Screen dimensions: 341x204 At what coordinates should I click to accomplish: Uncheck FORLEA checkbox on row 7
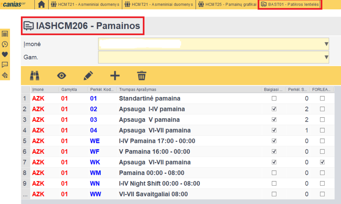(x=322, y=162)
